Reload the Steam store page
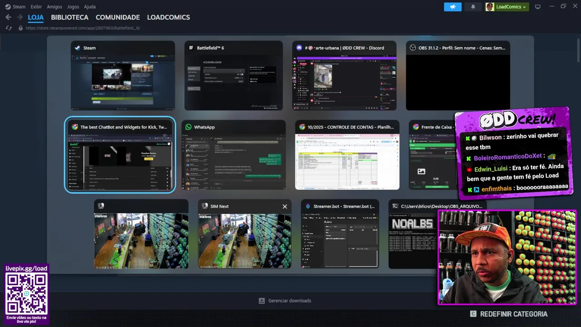Viewport: 581px width, 327px height. [x=8, y=28]
